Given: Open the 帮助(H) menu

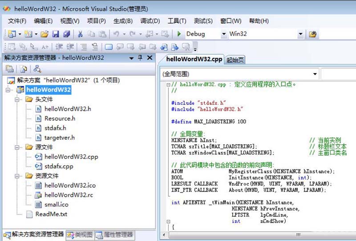Looking at the screenshot, I should (x=259, y=21).
